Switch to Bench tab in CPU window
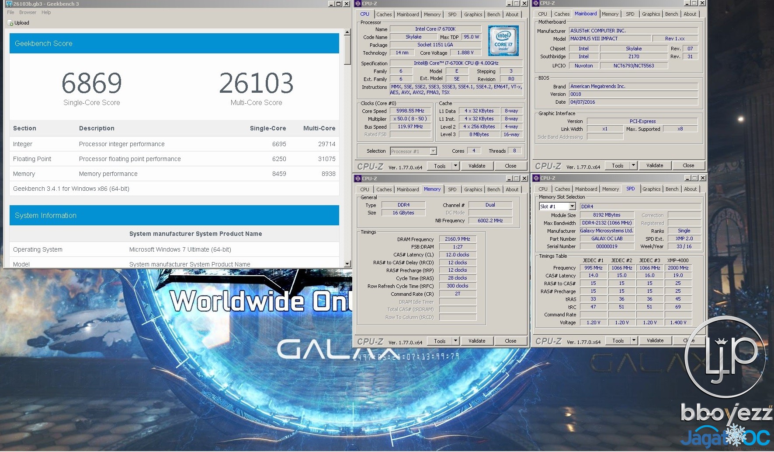Viewport: 774px width, 452px height. tap(493, 14)
